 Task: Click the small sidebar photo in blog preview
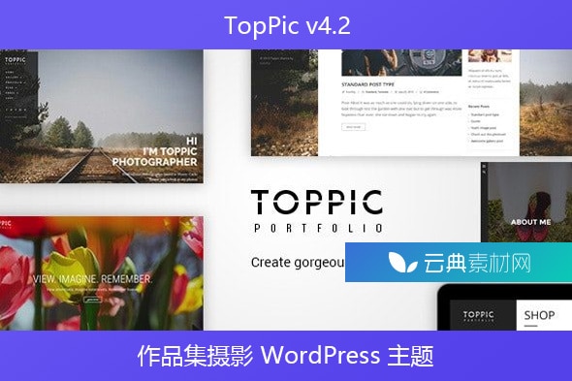(x=490, y=55)
